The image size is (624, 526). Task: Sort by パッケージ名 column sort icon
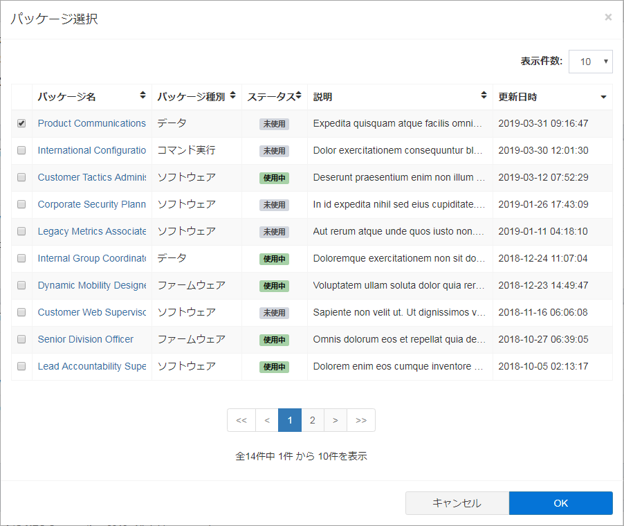tap(143, 96)
